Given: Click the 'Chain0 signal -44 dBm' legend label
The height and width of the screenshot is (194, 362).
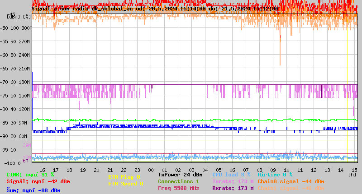Looking at the screenshot, I should 291,181.
